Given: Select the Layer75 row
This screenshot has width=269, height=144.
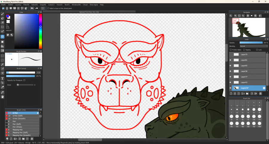Looking at the screenshot, I should 247,54.
